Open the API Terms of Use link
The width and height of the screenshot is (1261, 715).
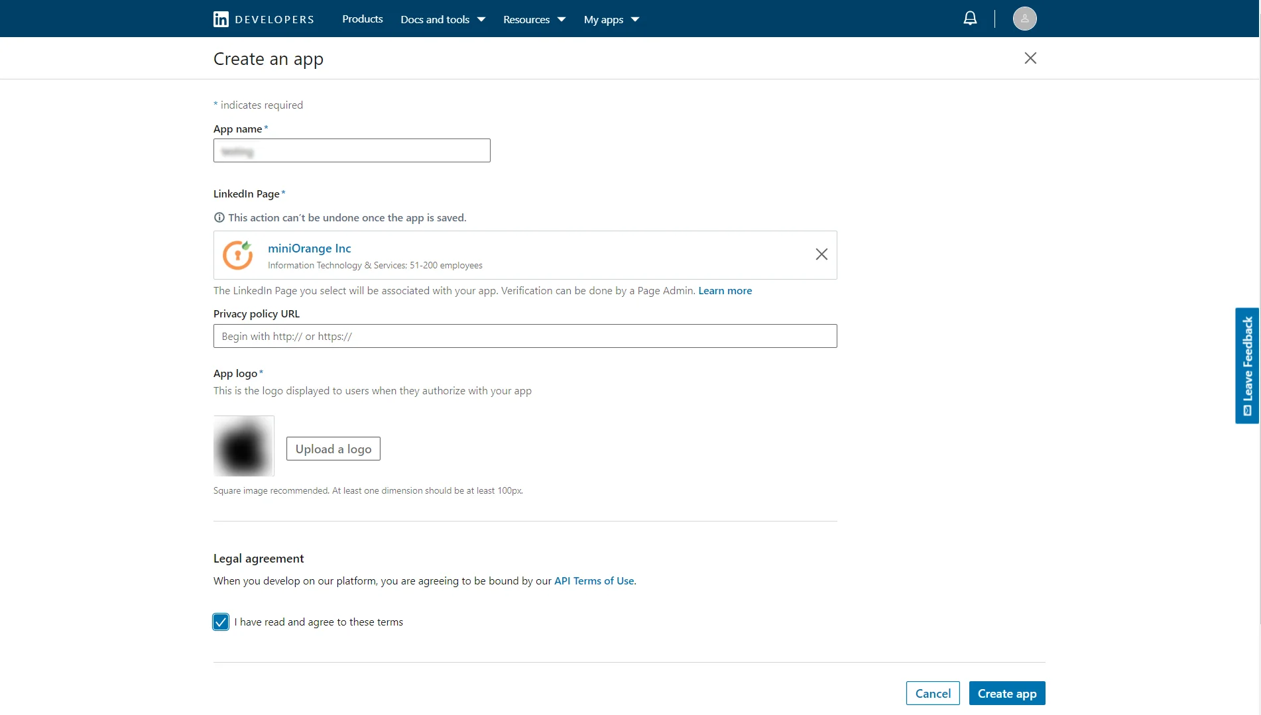tap(593, 580)
